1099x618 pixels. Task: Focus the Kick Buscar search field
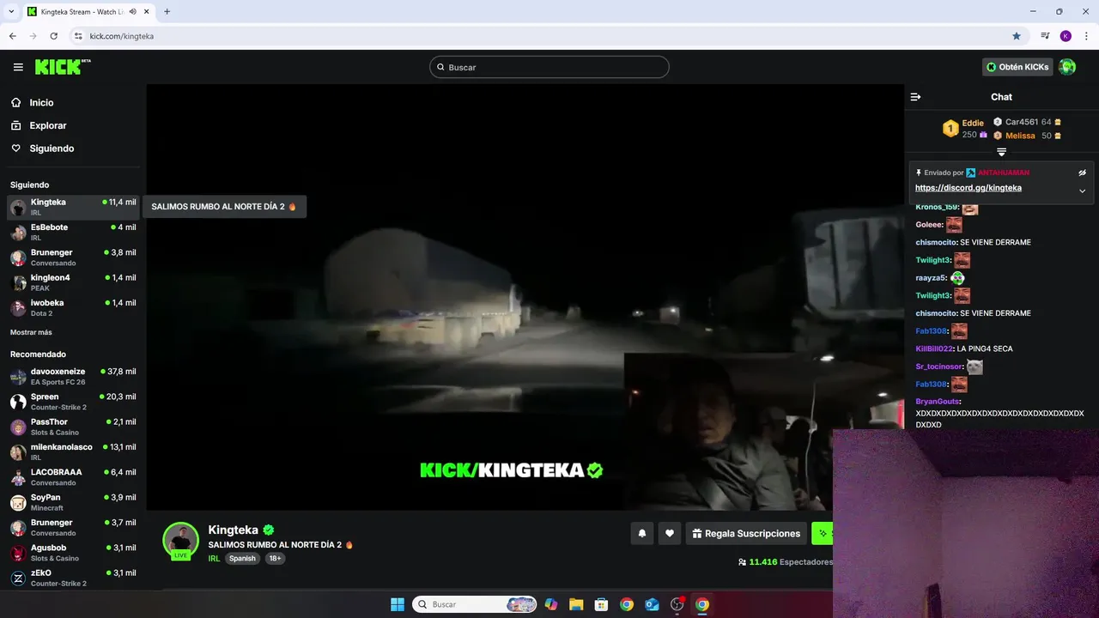click(549, 67)
